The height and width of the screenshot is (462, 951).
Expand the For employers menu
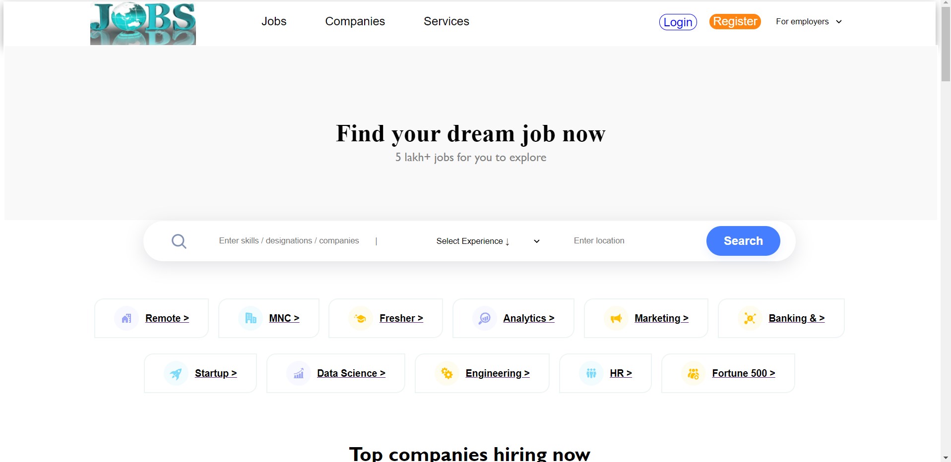tap(808, 21)
